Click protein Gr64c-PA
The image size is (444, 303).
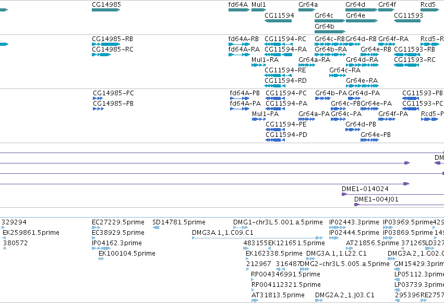click(x=339, y=119)
